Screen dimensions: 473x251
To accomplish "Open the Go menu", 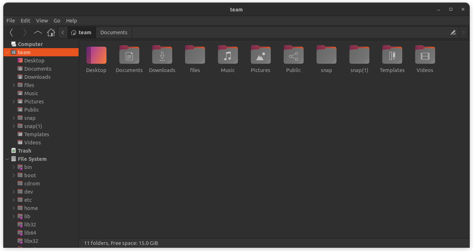I will 57,20.
